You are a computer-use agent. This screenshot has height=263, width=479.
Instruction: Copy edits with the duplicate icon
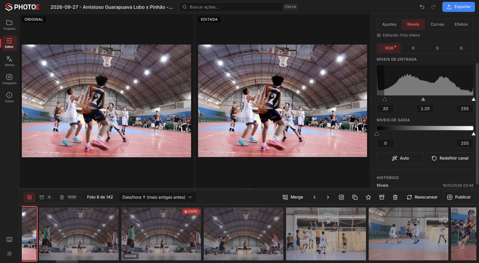pyautogui.click(x=355, y=197)
